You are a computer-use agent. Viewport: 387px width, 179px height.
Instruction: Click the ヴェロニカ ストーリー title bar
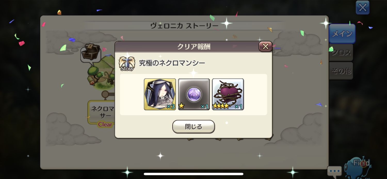pyautogui.click(x=184, y=26)
